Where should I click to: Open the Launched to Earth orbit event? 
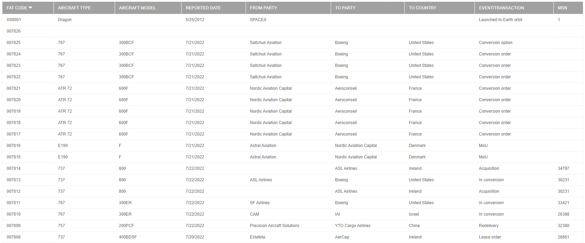(500, 20)
